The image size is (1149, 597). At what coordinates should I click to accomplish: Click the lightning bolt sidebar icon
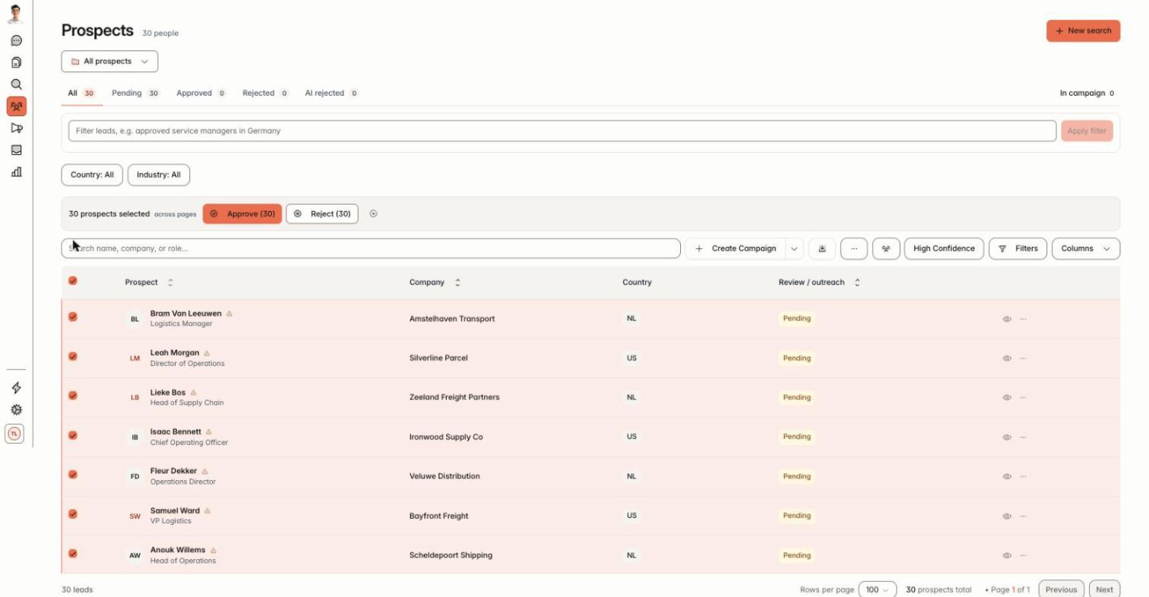[x=16, y=388]
